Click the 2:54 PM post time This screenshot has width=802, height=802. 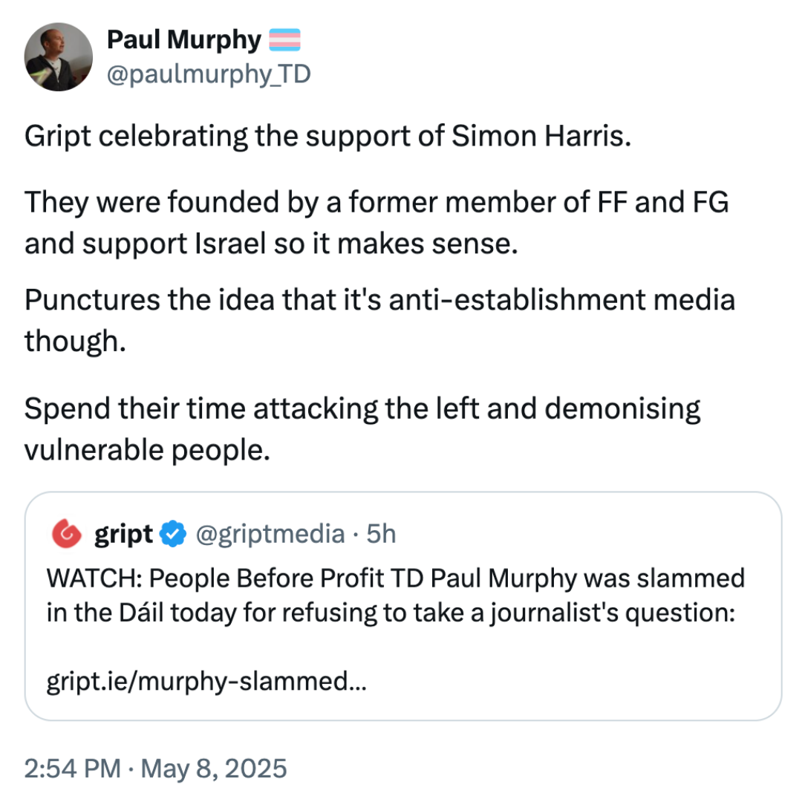coord(72,769)
